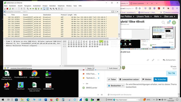This screenshot has height=102, width=181.
Task: Open Beobachten notification dropdown
Action: point(116,86)
